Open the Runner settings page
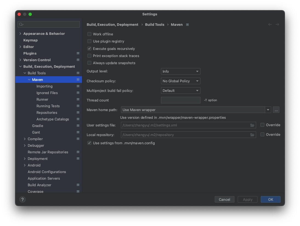300x226 pixels. coord(42,99)
